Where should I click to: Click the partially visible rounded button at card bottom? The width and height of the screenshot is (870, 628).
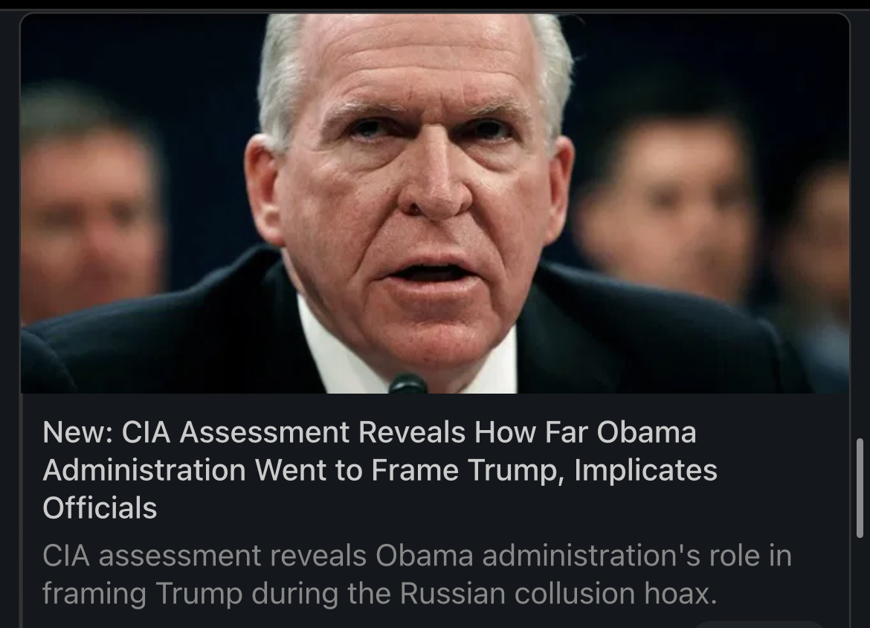(758, 625)
